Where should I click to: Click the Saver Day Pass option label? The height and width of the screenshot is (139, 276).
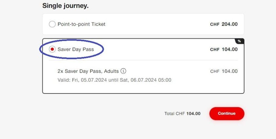coord(76,50)
